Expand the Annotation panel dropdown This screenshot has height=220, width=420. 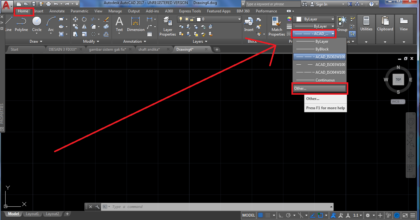134,41
